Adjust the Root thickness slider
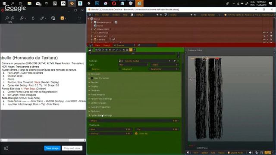The height and width of the screenshot is (155, 276). pos(110,129)
